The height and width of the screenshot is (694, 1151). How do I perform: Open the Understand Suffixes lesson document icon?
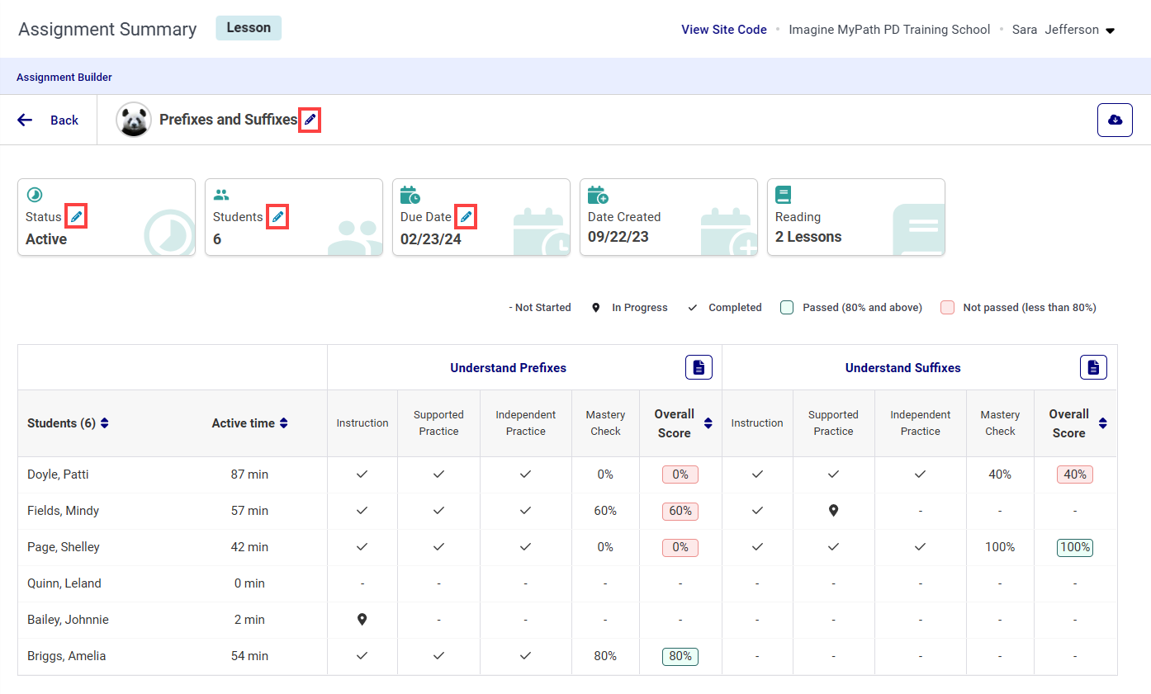click(x=1093, y=367)
